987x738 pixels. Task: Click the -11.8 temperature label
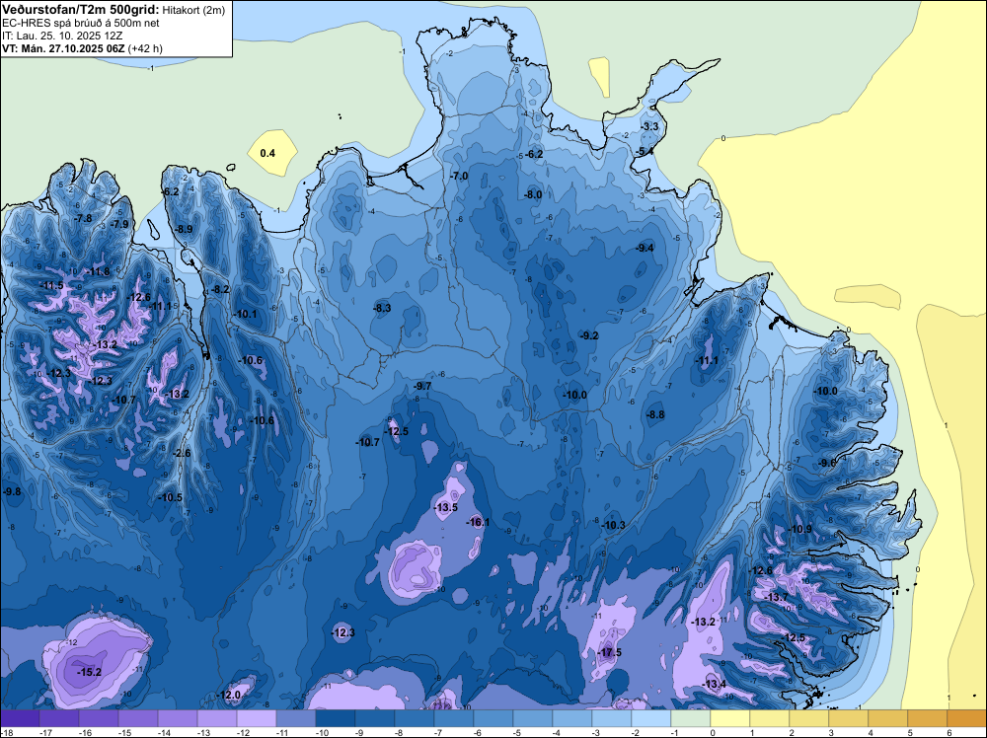click(98, 271)
